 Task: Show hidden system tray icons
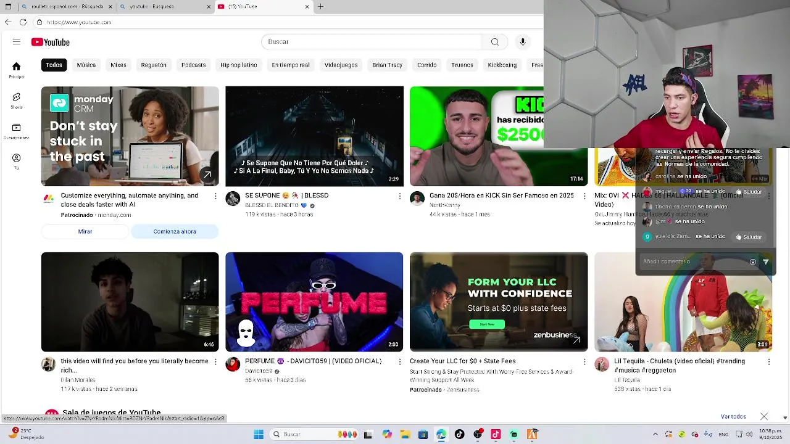[x=655, y=434]
